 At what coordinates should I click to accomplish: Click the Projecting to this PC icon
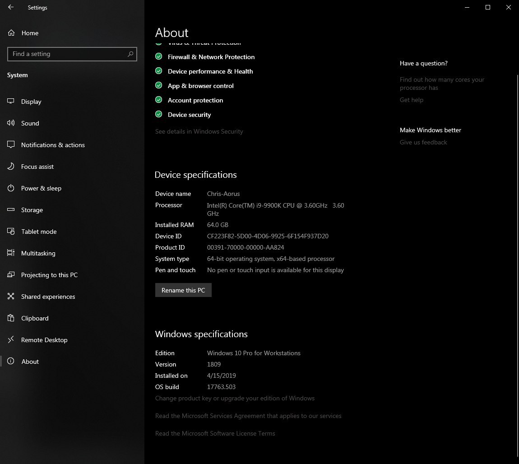coord(11,275)
